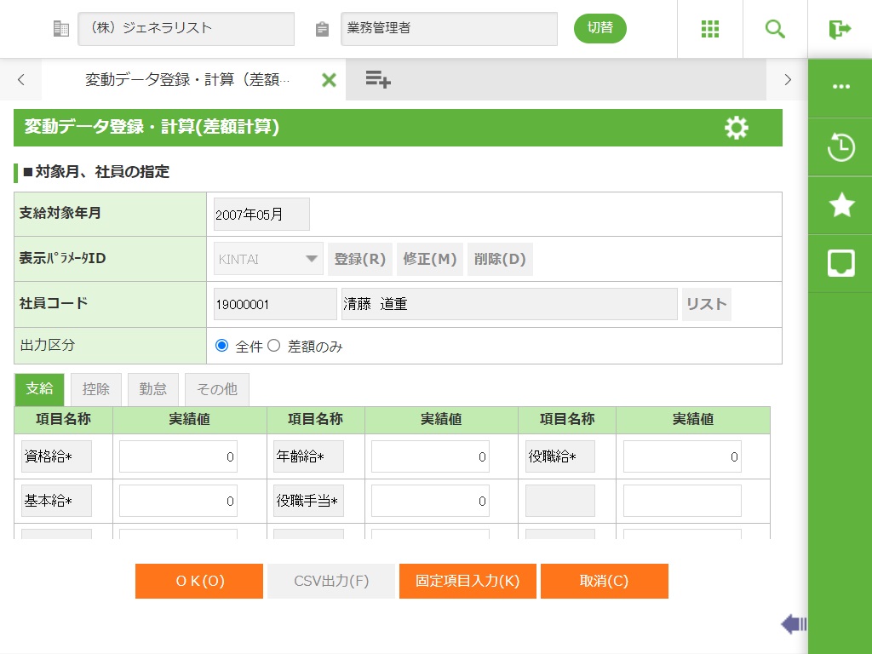Click the logout door icon
Screen dimensions: 872x654
click(x=840, y=29)
